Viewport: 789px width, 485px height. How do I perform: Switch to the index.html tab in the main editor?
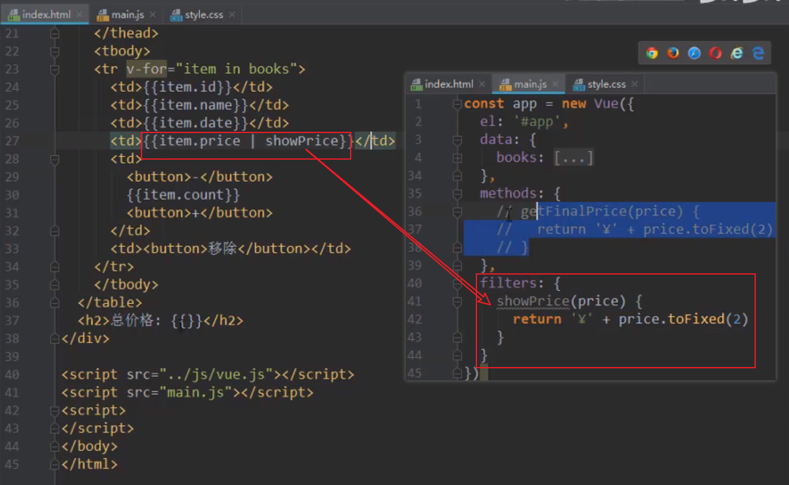point(45,15)
